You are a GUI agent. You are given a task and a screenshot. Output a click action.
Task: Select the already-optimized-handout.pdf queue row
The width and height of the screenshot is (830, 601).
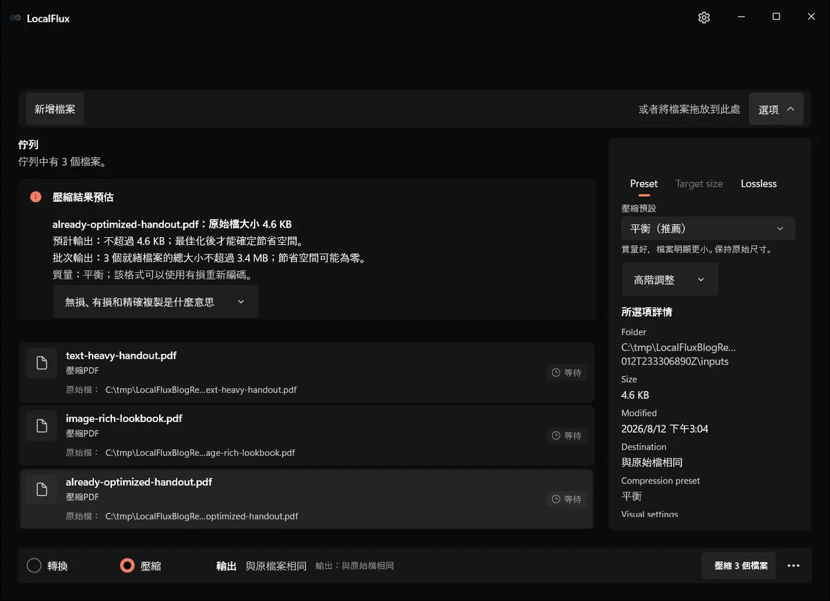(x=306, y=499)
